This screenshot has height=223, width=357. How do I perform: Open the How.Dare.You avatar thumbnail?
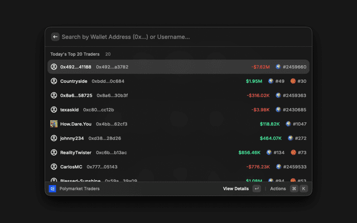[54, 124]
